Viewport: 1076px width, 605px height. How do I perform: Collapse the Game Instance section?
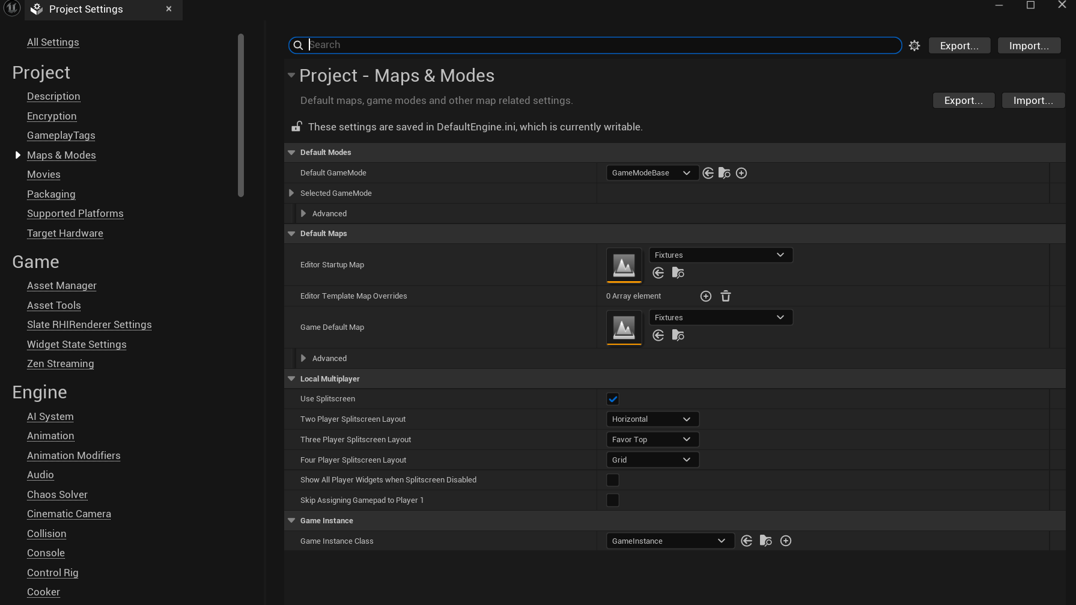pyautogui.click(x=291, y=521)
